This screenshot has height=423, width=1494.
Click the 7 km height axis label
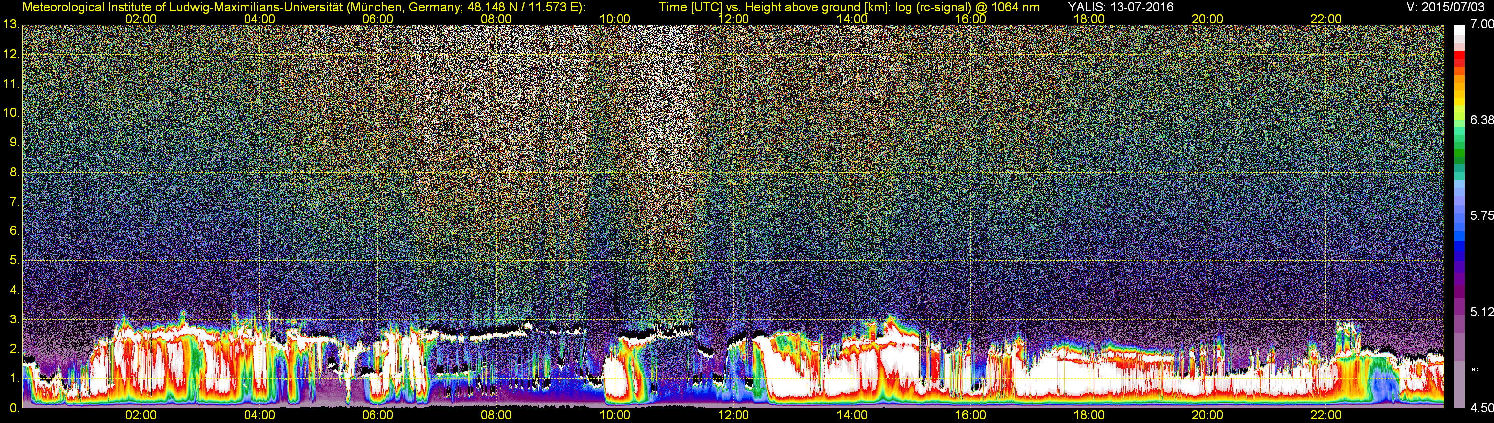pos(14,202)
